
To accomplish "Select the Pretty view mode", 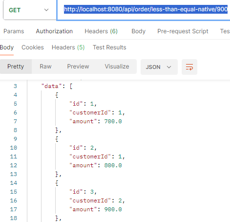I will point(16,67).
